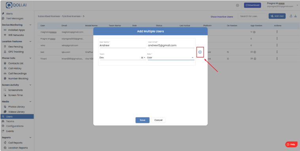Collapse the Device Monitoring section
Image resolution: width=300 pixels, height=151 pixels.
click(30, 25)
